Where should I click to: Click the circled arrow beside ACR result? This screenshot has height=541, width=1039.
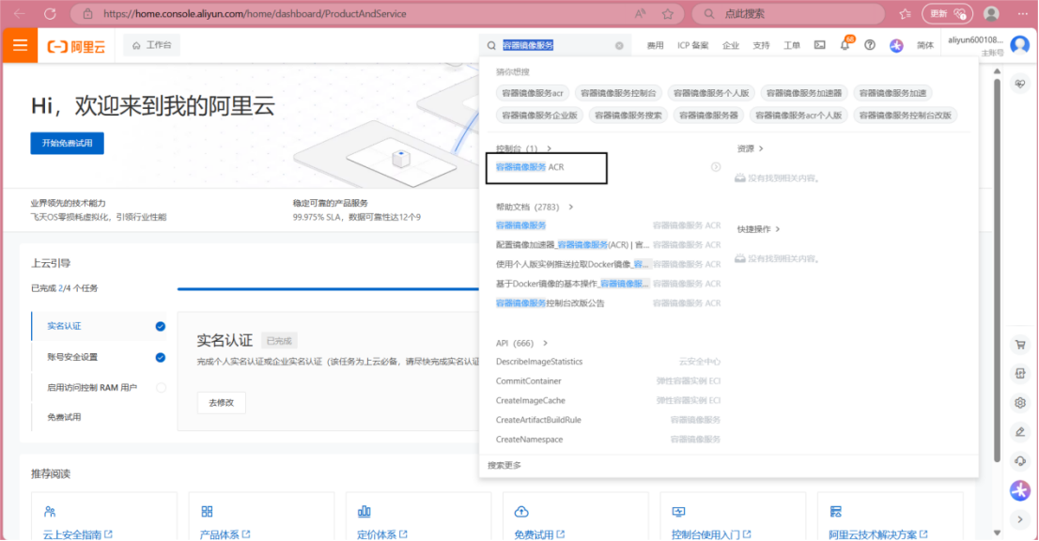click(x=716, y=167)
